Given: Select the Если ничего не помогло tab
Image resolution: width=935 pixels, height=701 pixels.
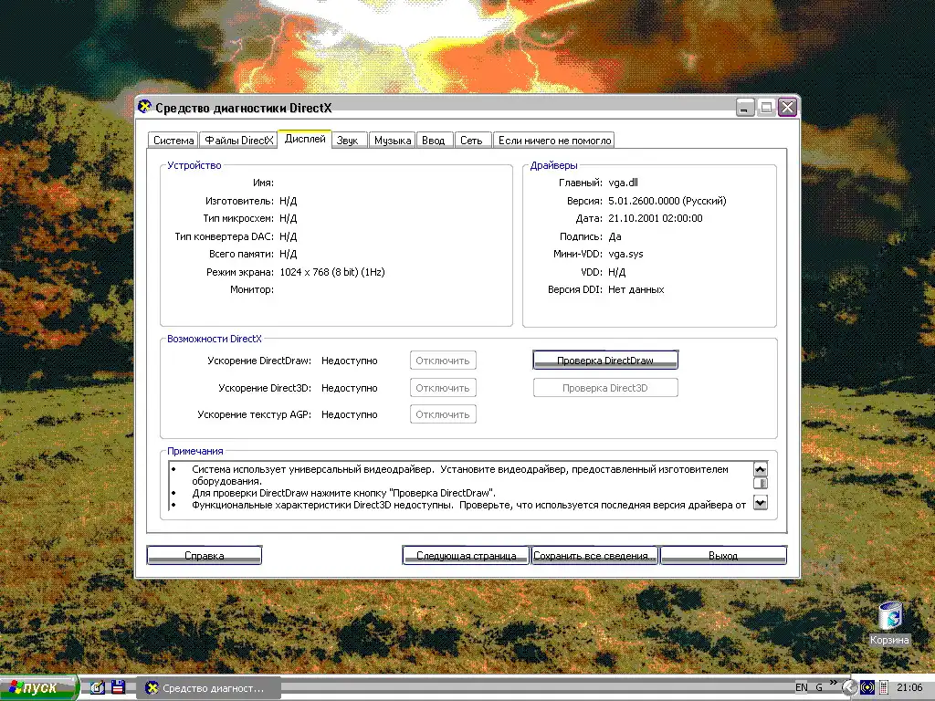Looking at the screenshot, I should tap(554, 141).
